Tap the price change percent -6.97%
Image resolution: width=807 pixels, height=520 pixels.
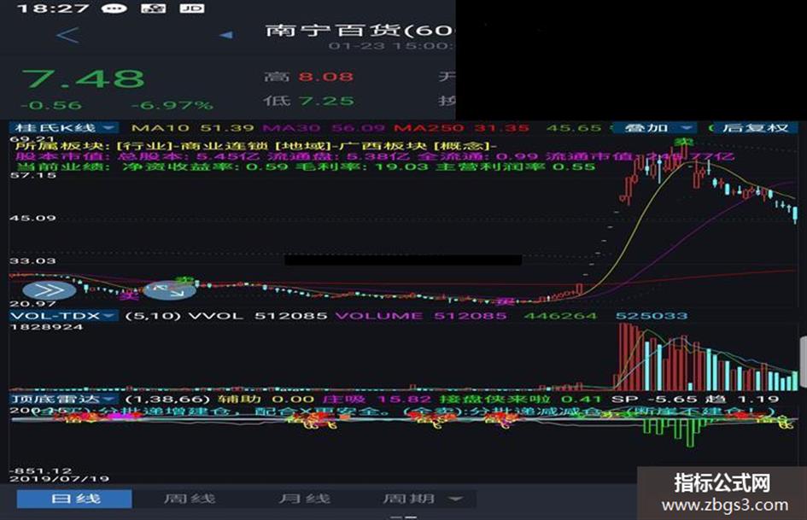pos(172,106)
